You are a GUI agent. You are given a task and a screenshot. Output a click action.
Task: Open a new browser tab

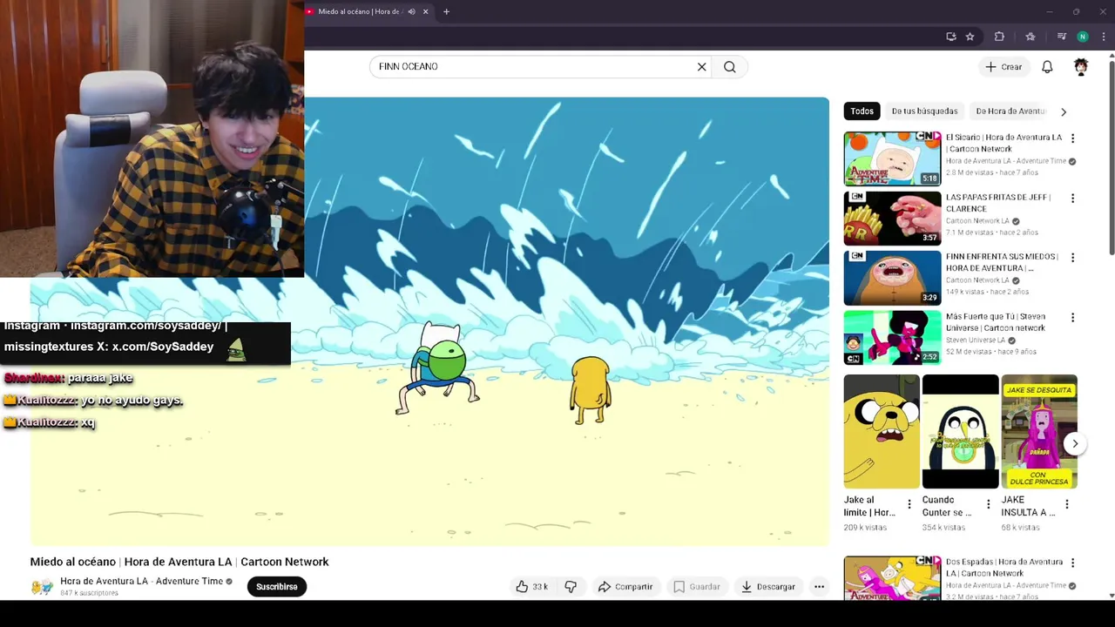pos(446,11)
